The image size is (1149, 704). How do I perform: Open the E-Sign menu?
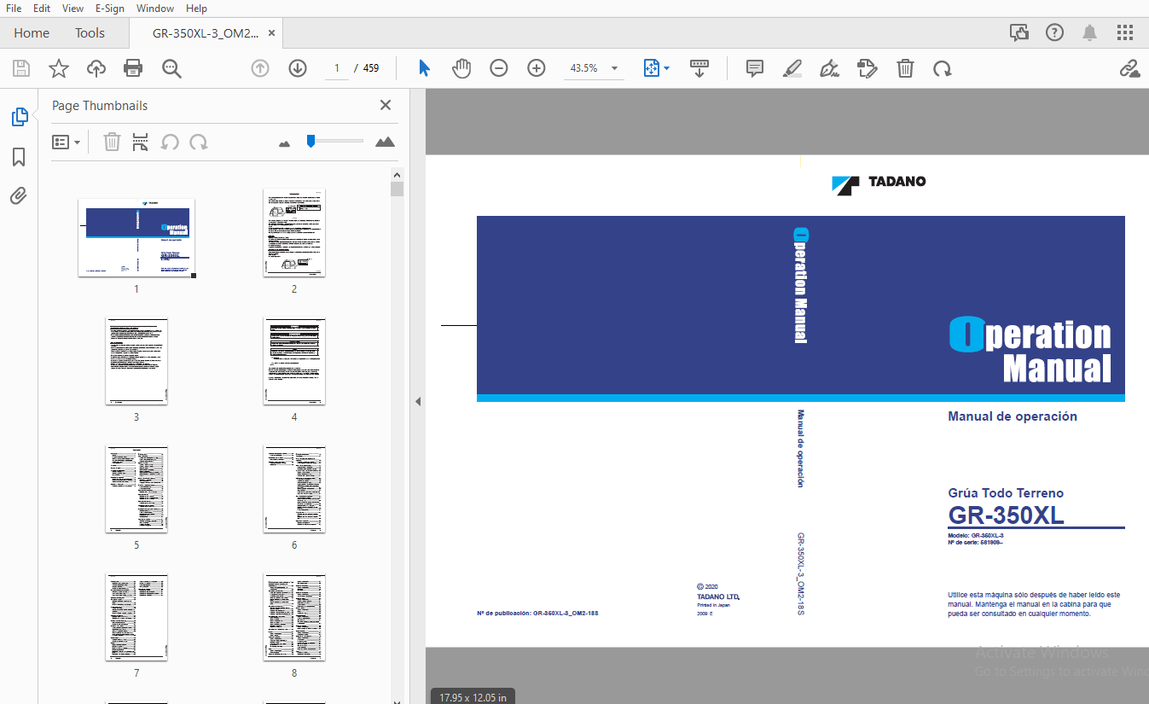coord(110,8)
